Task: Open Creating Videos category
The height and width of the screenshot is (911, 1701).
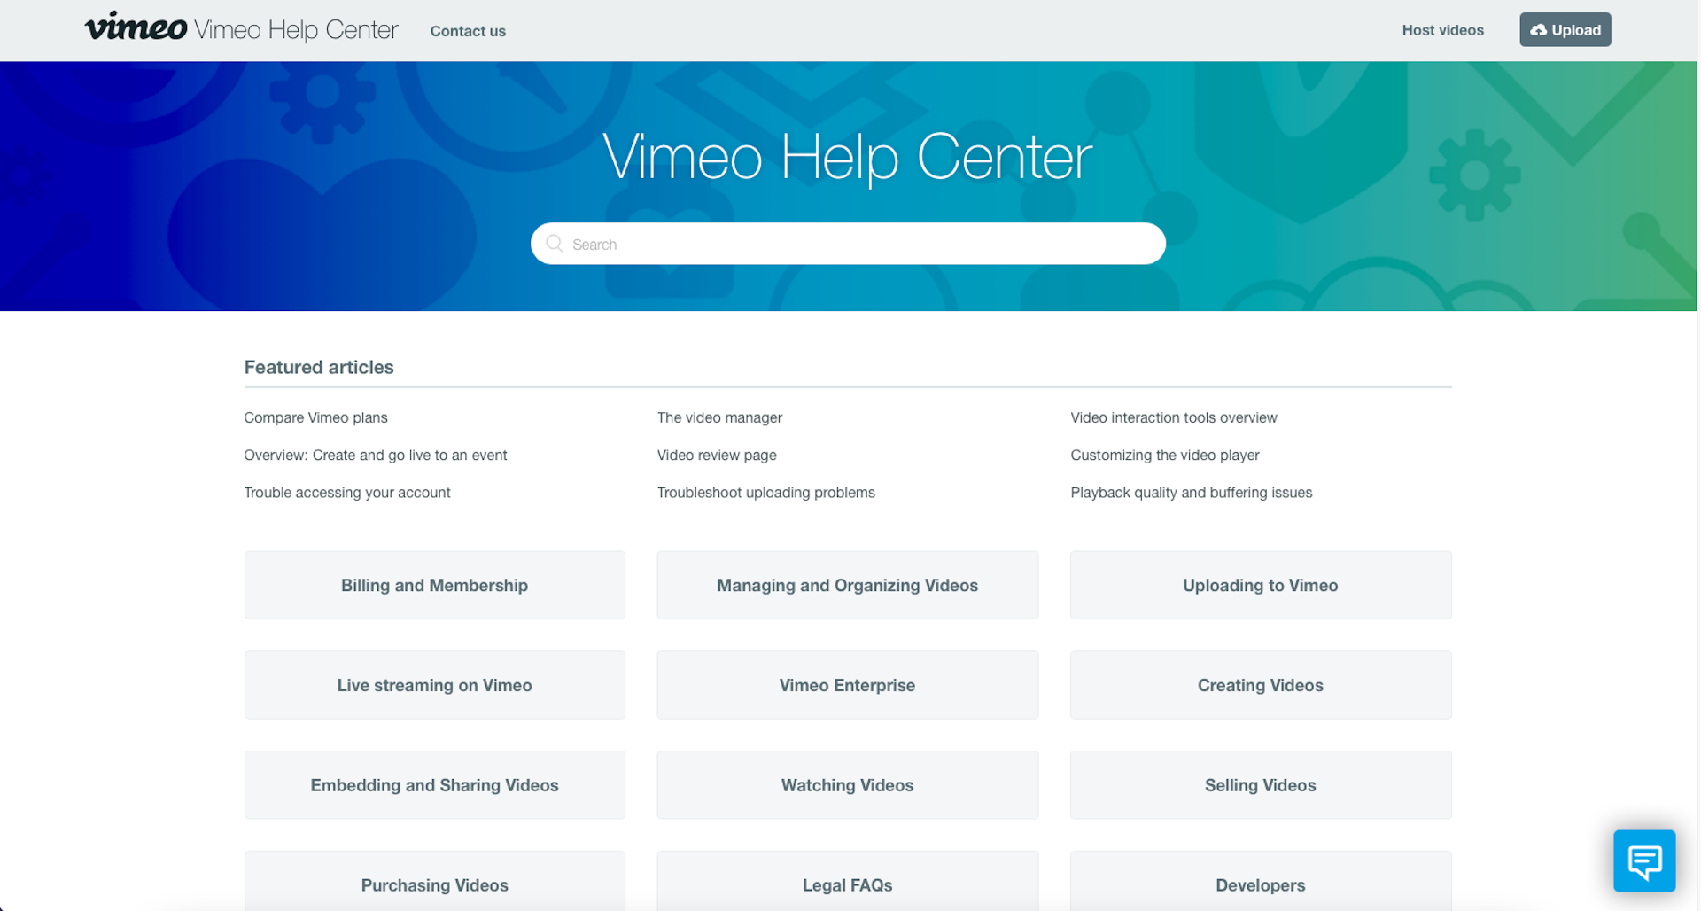Action: [x=1260, y=686]
